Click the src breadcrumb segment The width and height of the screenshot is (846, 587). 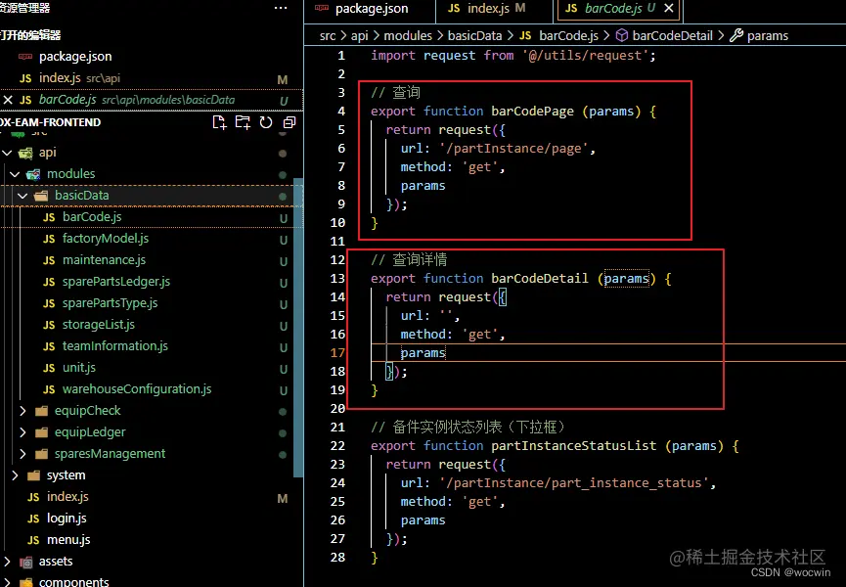pos(328,35)
